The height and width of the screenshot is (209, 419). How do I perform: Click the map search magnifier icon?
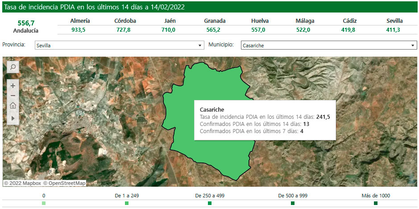[x=13, y=67]
